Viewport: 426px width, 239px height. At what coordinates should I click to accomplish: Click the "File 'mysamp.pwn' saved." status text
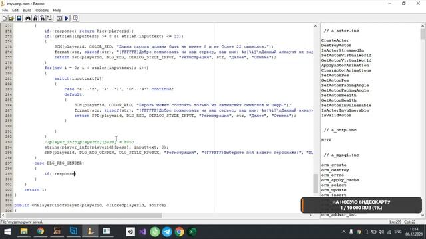(21, 222)
